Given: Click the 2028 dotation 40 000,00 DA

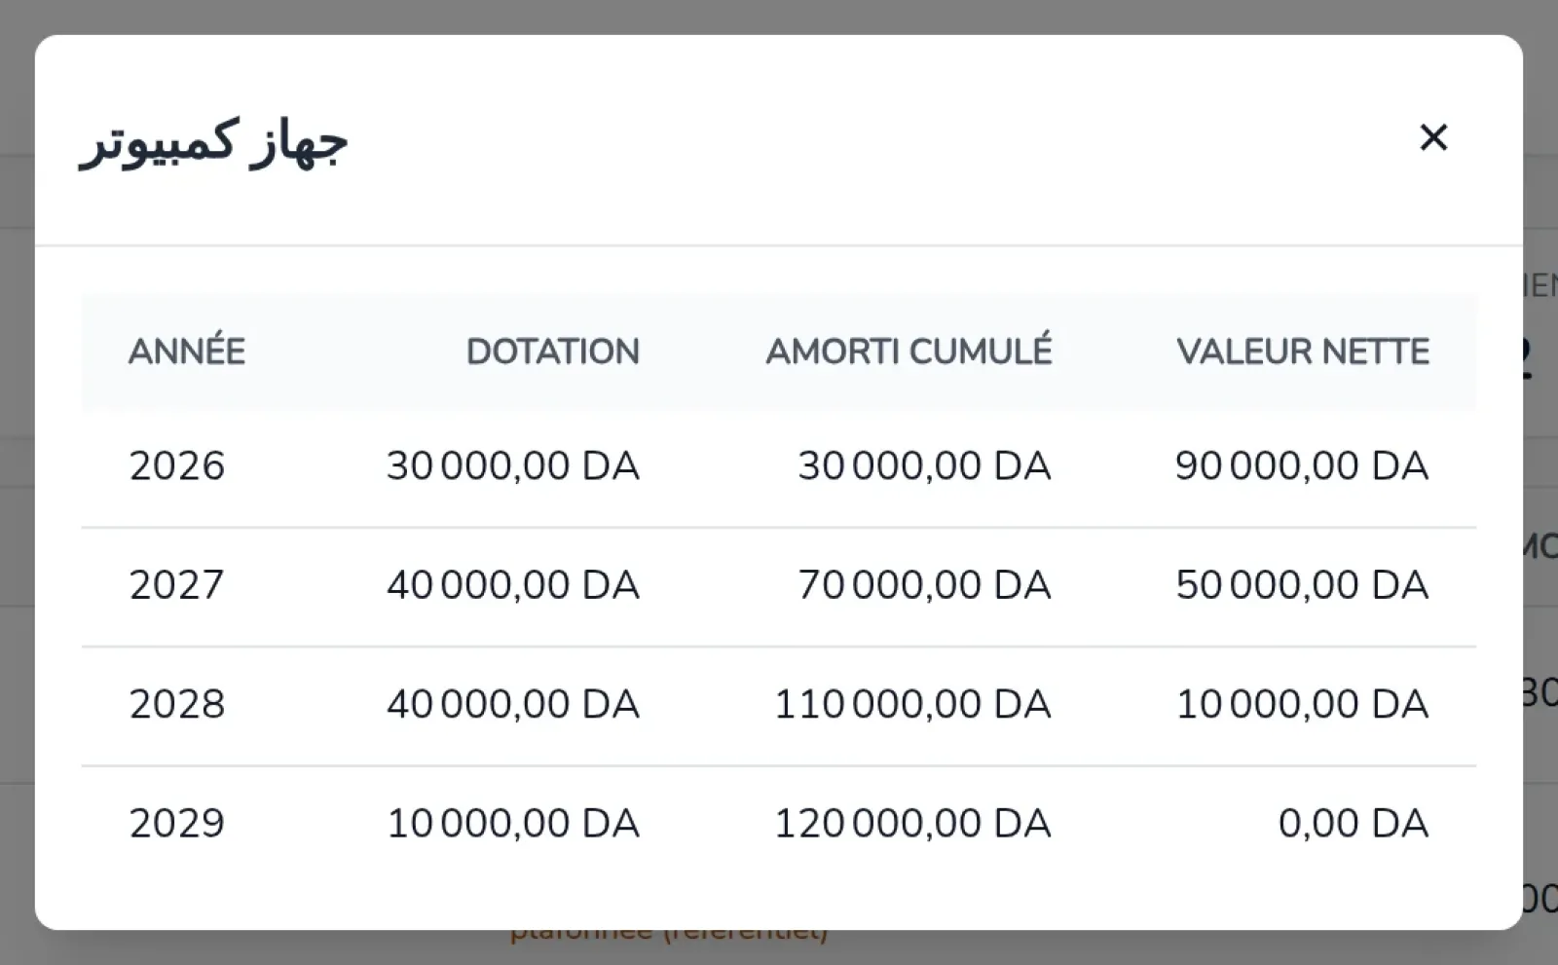Looking at the screenshot, I should 513,703.
